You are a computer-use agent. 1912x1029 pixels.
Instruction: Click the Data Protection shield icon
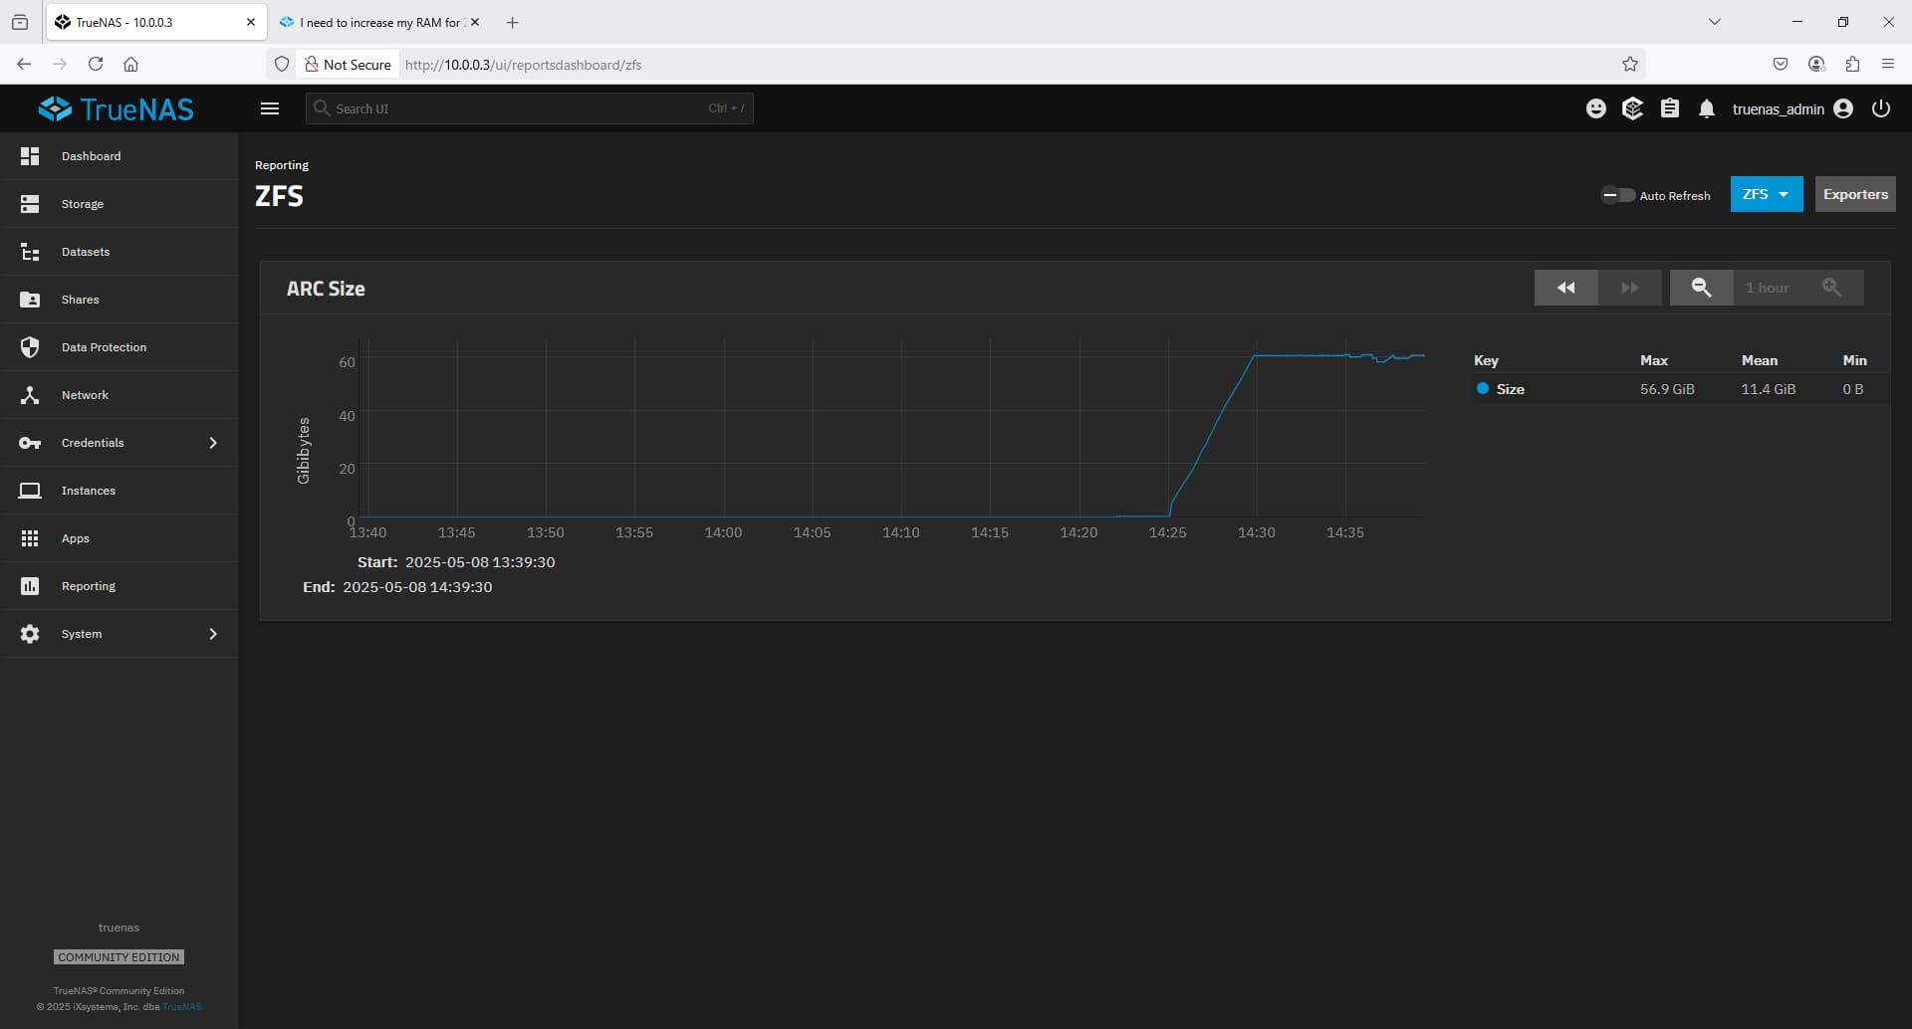(x=30, y=347)
